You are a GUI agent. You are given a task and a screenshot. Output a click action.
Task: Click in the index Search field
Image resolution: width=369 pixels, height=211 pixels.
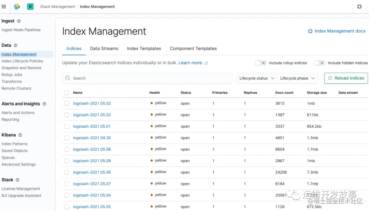(x=147, y=78)
